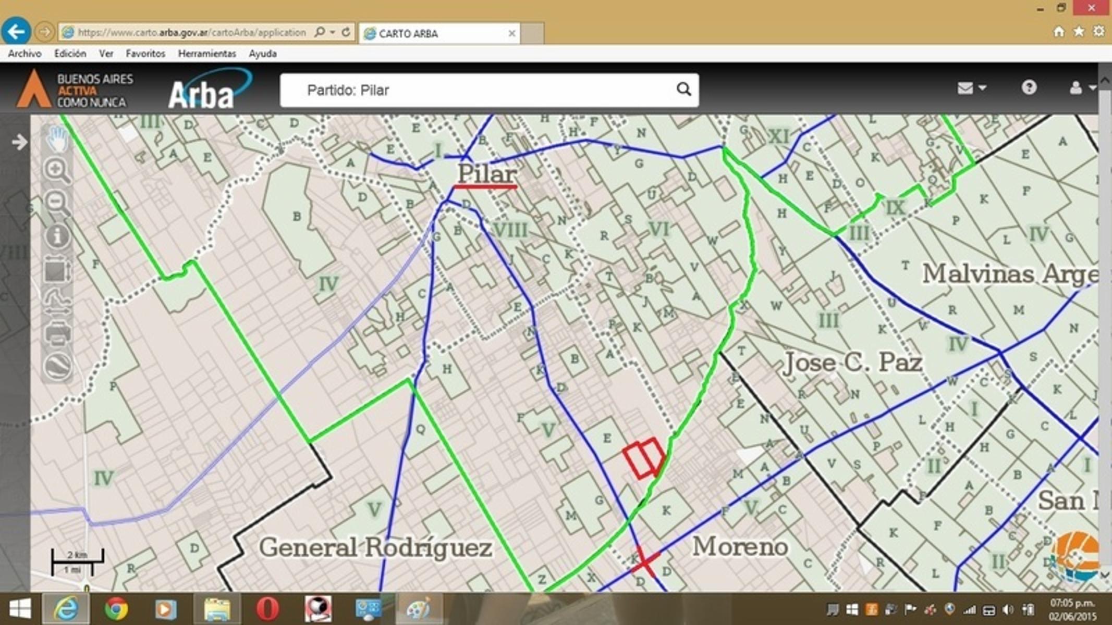This screenshot has height=625, width=1112.
Task: Open the help question mark icon
Action: tap(1029, 87)
